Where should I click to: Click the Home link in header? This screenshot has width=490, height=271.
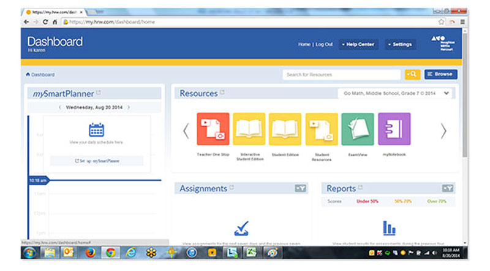point(304,44)
